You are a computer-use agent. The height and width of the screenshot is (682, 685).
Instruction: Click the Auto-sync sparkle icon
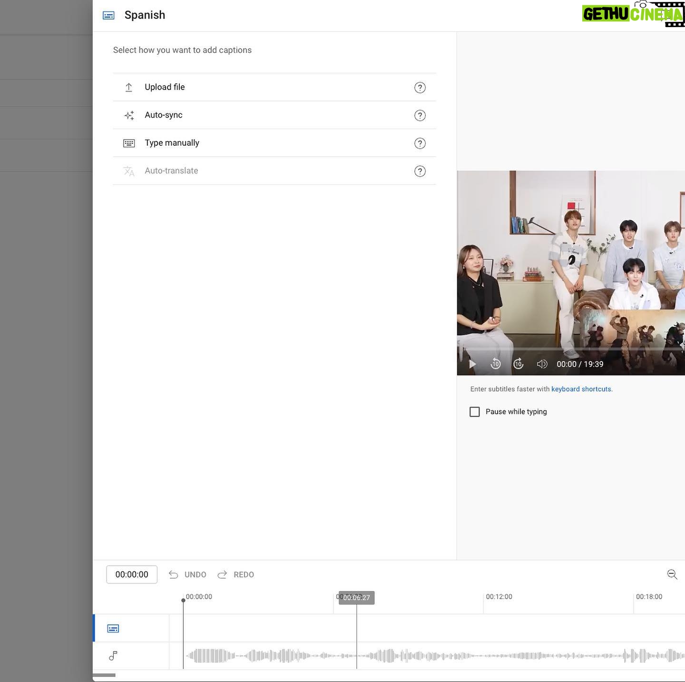pyautogui.click(x=129, y=115)
